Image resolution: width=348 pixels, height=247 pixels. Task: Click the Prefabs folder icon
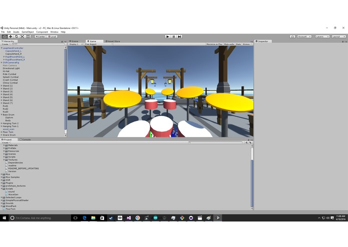point(7,148)
